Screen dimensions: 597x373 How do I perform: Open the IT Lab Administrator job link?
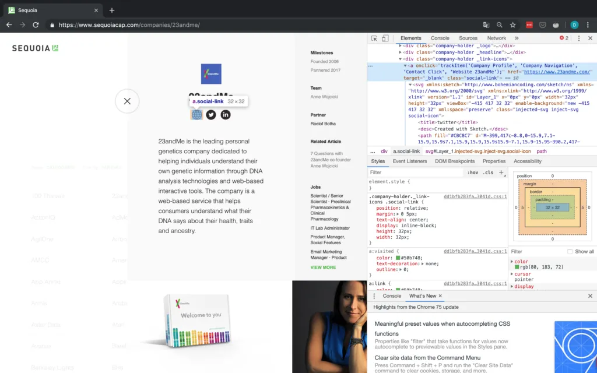(x=330, y=228)
